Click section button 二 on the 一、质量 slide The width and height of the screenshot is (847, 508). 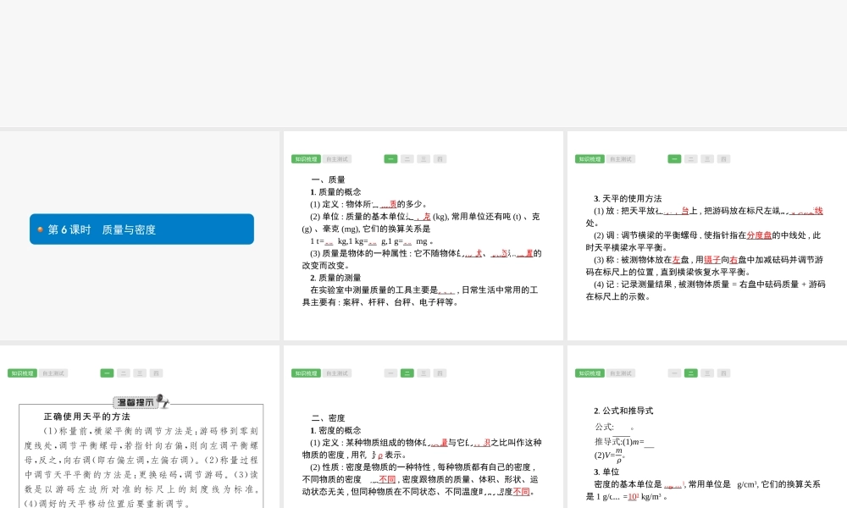pos(407,158)
